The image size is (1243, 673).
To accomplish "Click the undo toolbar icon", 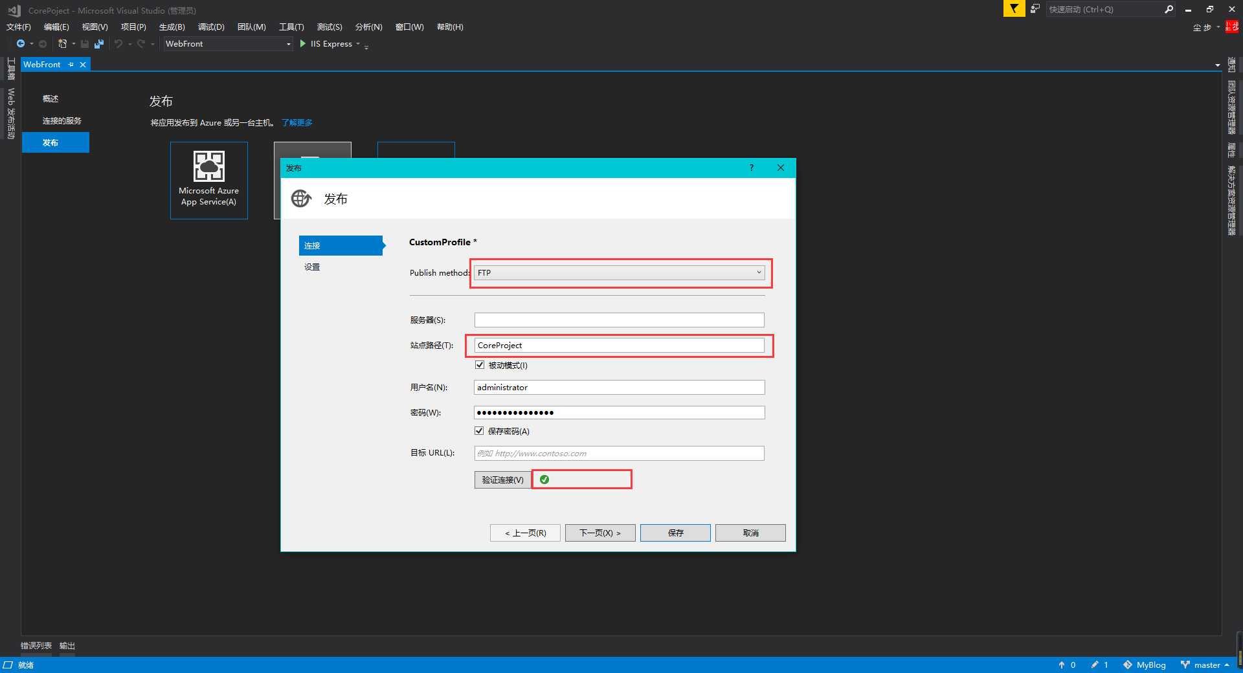I will click(118, 44).
